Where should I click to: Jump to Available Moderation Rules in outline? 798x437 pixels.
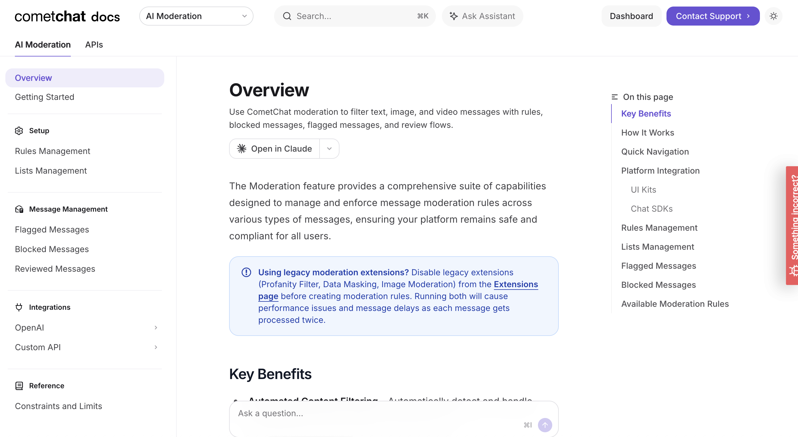[x=675, y=304]
